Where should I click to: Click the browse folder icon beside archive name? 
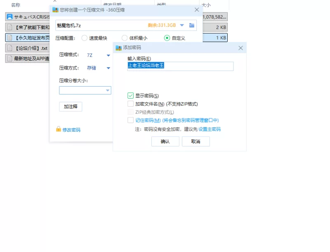tap(191, 25)
